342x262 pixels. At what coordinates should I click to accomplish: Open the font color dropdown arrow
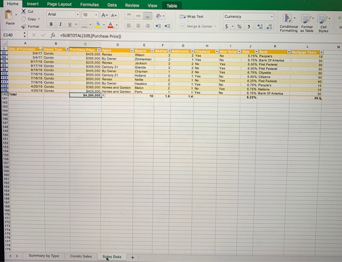point(117,25)
